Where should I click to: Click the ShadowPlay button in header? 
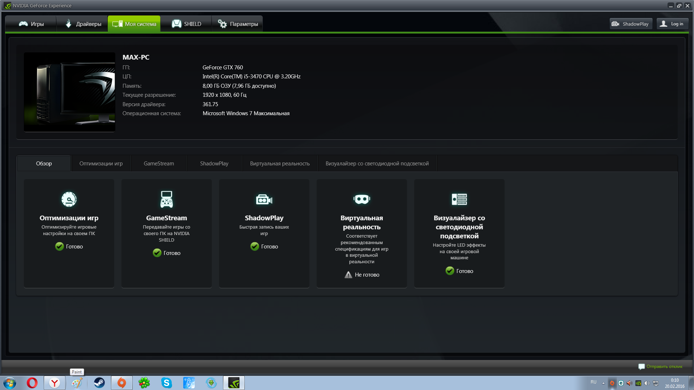click(x=631, y=24)
